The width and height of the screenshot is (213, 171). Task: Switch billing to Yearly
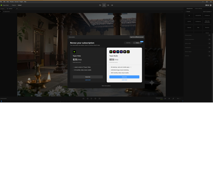point(137,43)
